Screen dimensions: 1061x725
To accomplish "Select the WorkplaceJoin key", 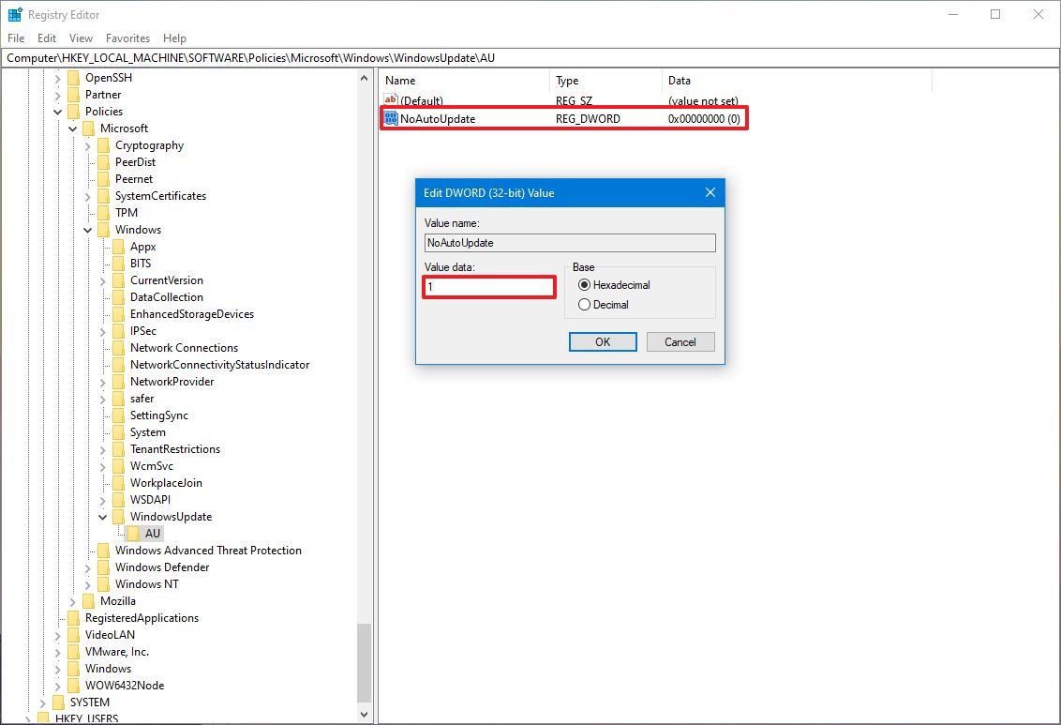I will (167, 483).
